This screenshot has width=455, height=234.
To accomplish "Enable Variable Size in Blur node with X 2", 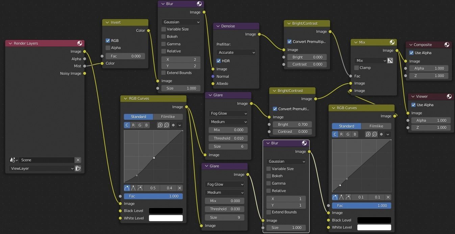I will [164, 29].
